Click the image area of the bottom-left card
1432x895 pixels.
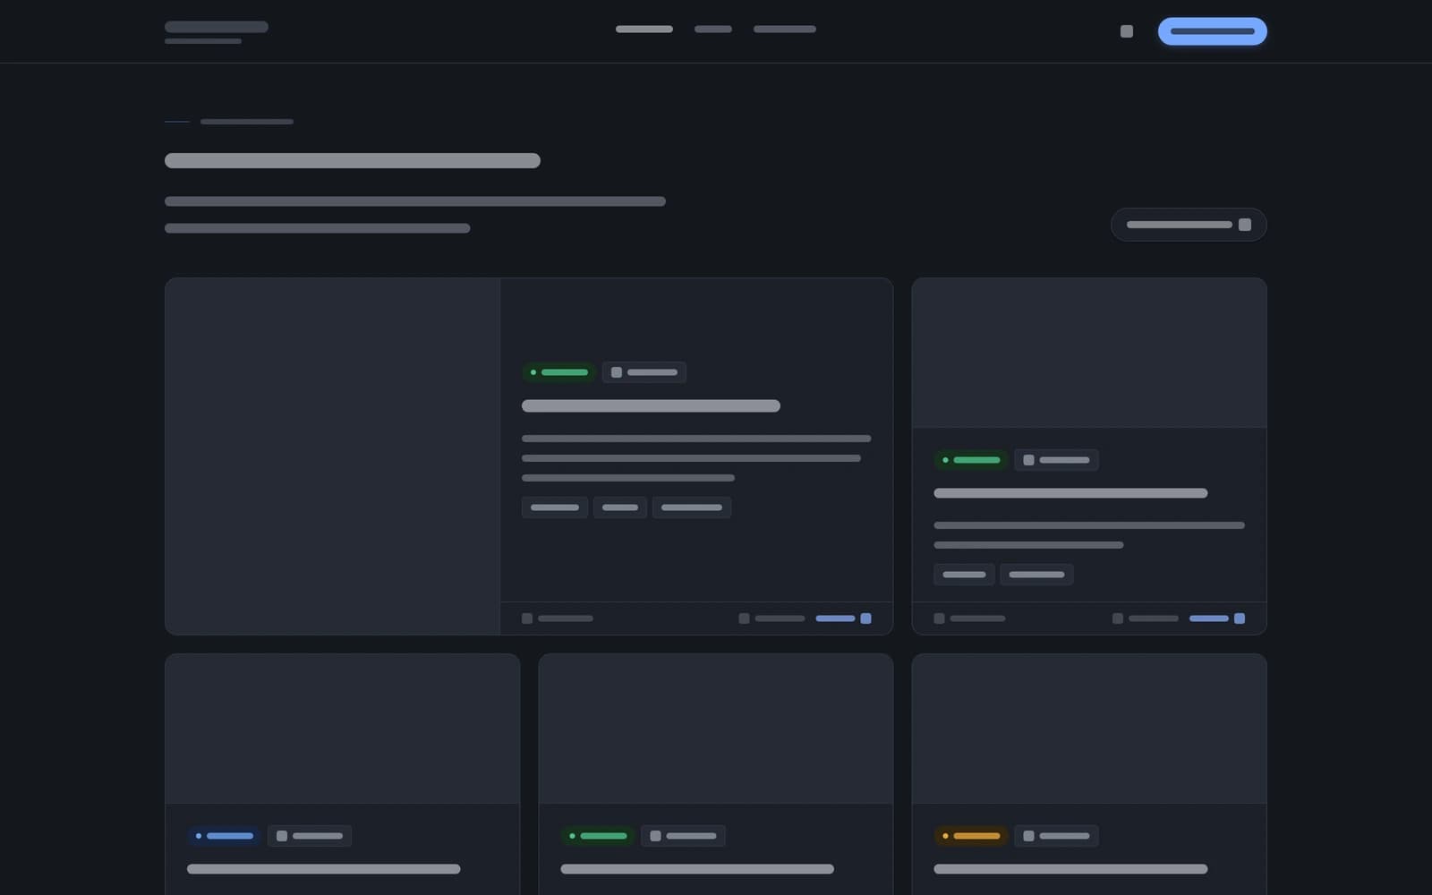[343, 729]
